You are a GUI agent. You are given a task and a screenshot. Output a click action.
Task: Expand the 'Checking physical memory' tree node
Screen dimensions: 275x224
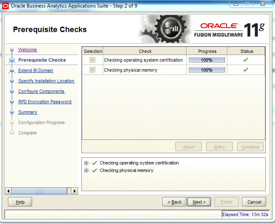[x=86, y=170]
